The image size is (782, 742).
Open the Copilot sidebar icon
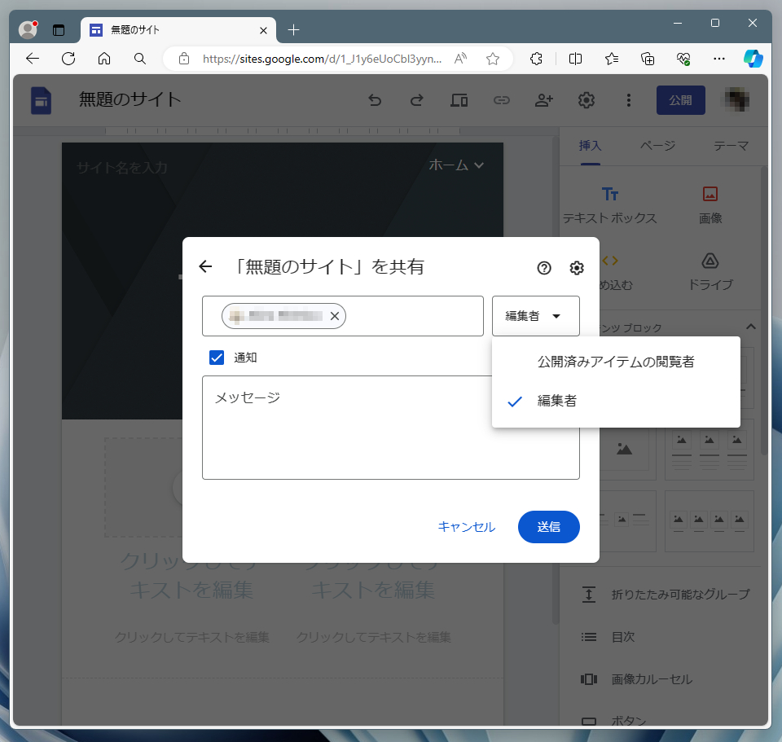[753, 59]
